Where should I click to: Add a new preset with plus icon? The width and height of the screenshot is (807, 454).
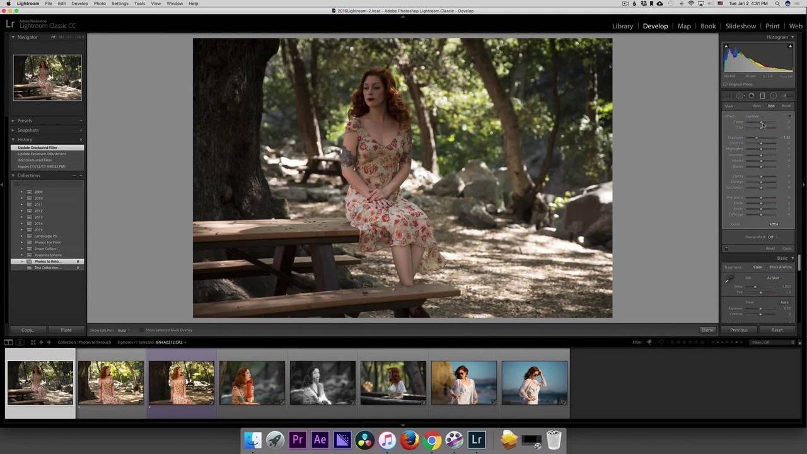[81, 120]
